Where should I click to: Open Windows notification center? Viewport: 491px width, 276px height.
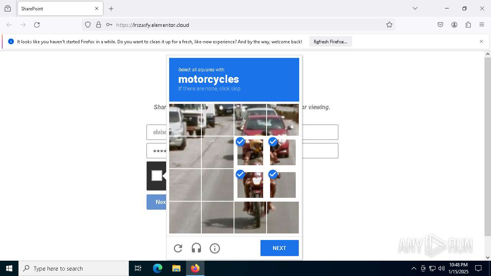click(478, 268)
